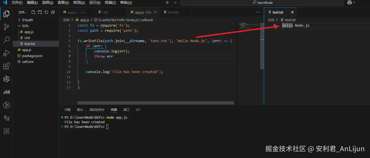Click the horizontal scrollbar under the code editor

(x=156, y=103)
